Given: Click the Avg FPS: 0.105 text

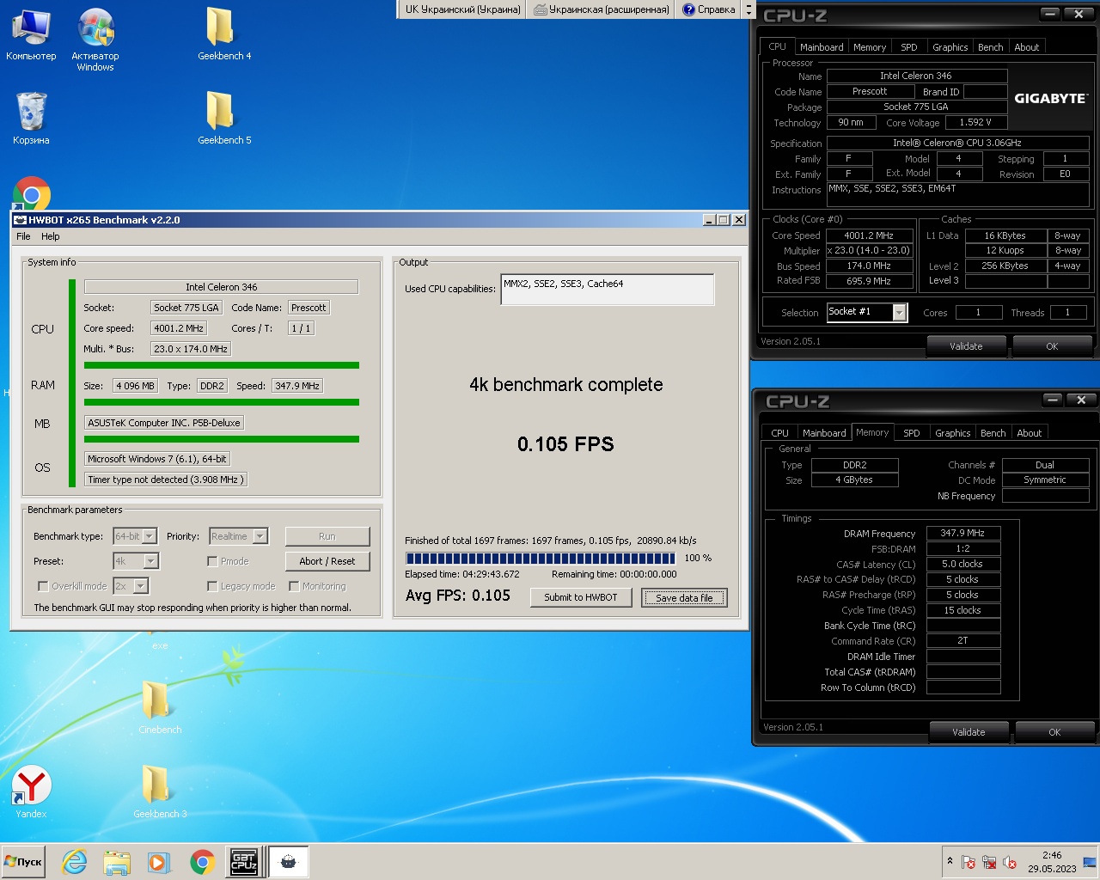Looking at the screenshot, I should pos(458,596).
